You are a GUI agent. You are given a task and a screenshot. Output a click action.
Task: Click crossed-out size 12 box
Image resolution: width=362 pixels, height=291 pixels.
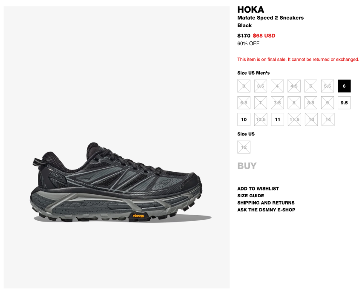click(x=244, y=147)
